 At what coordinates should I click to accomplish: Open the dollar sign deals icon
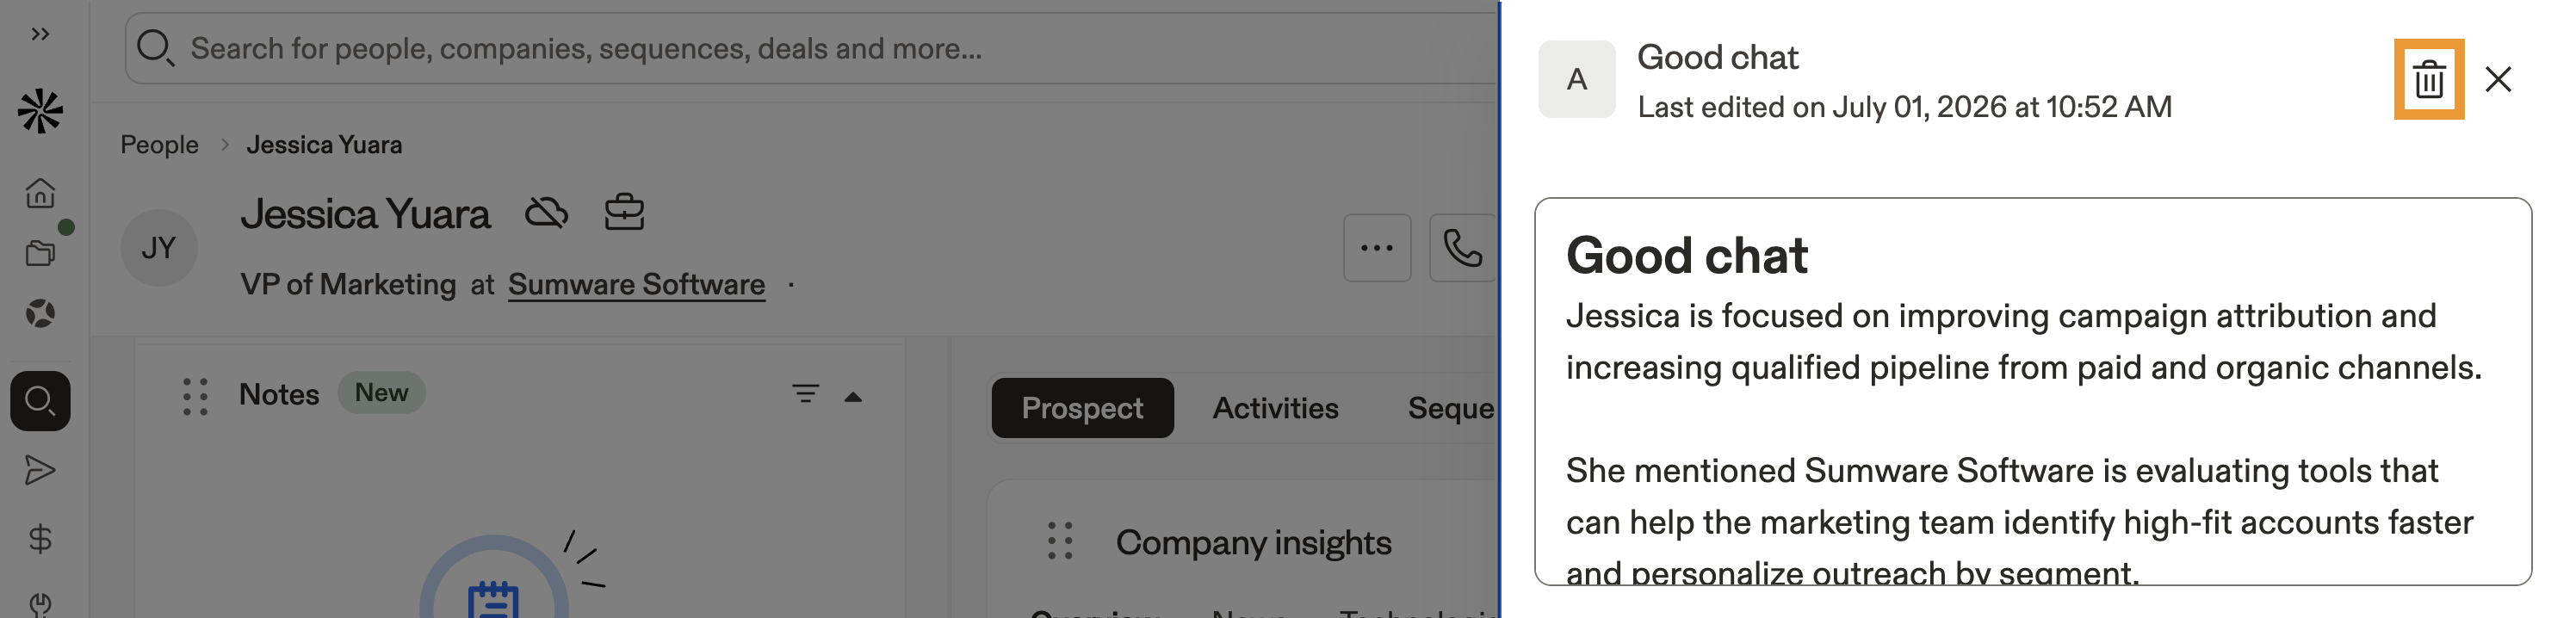[40, 539]
